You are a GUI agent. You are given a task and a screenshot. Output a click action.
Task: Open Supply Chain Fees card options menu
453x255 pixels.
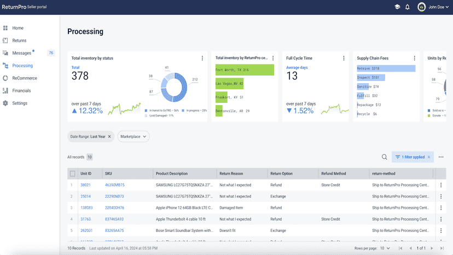pyautogui.click(x=414, y=58)
